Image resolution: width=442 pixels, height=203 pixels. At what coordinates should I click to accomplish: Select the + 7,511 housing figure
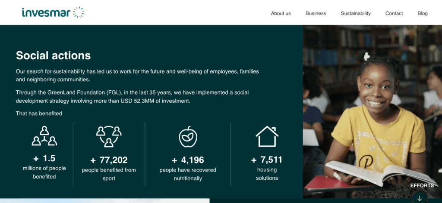pyautogui.click(x=267, y=160)
